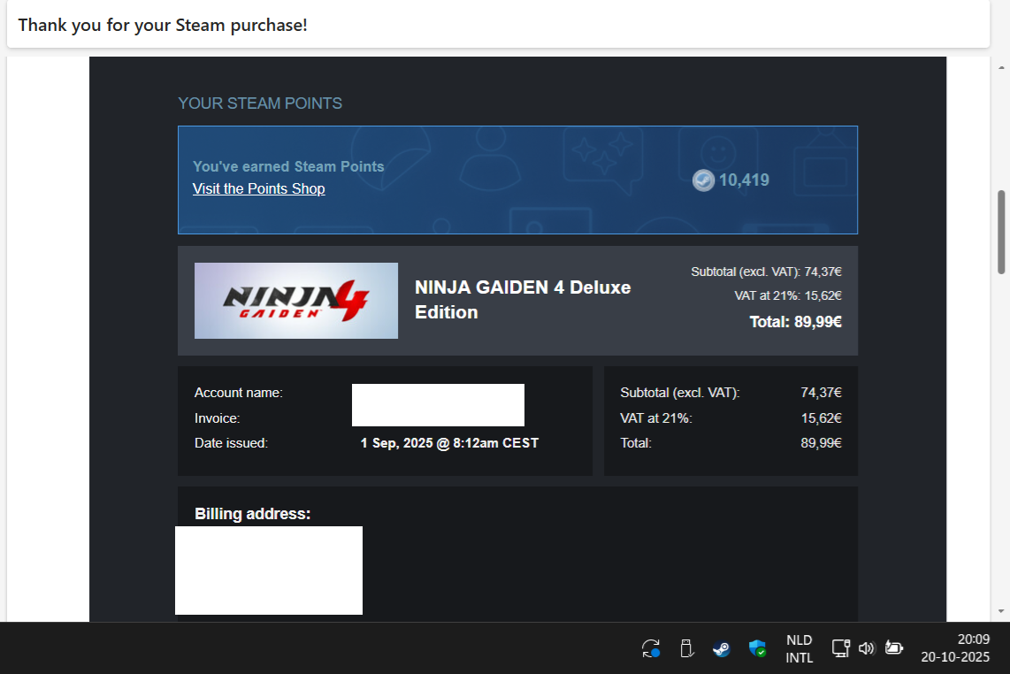Open the Steam tray icon

pos(722,648)
